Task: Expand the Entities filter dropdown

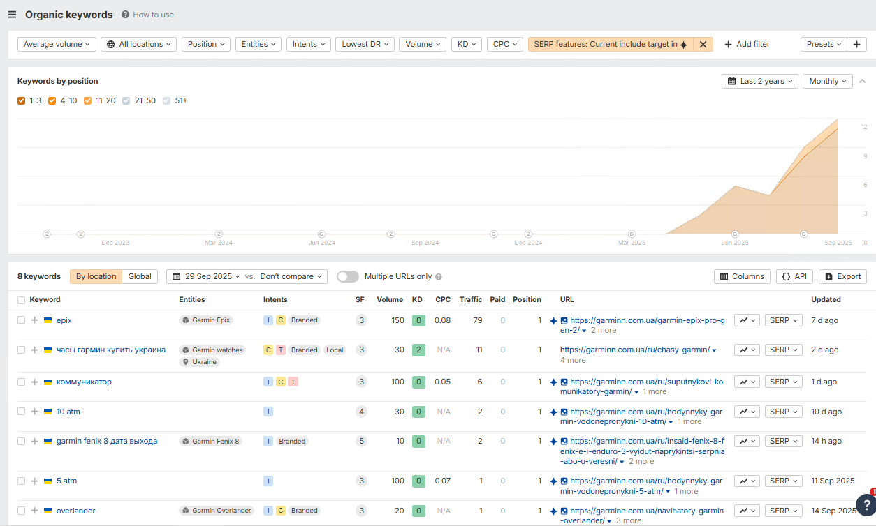Action: click(258, 44)
